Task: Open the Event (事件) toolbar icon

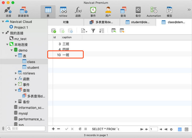Action: pyautogui.click(x=93, y=12)
